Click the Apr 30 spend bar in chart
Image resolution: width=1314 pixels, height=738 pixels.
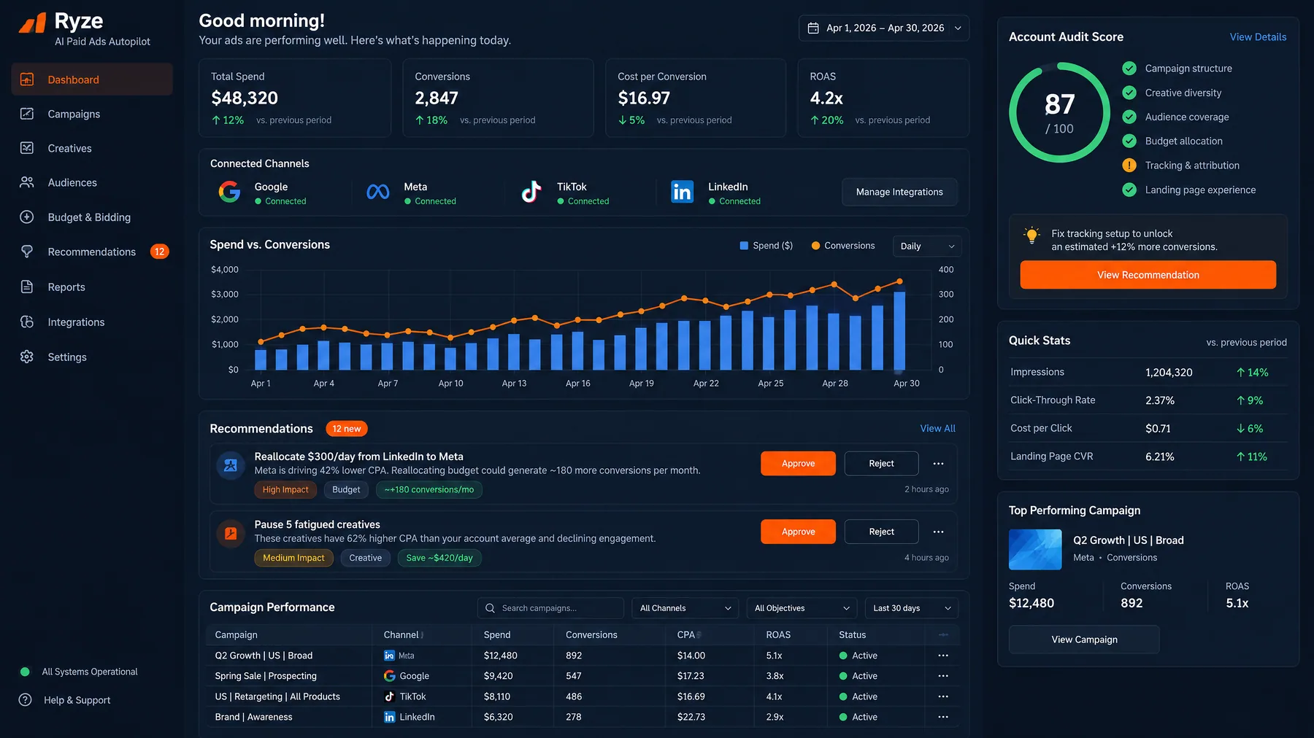click(899, 330)
